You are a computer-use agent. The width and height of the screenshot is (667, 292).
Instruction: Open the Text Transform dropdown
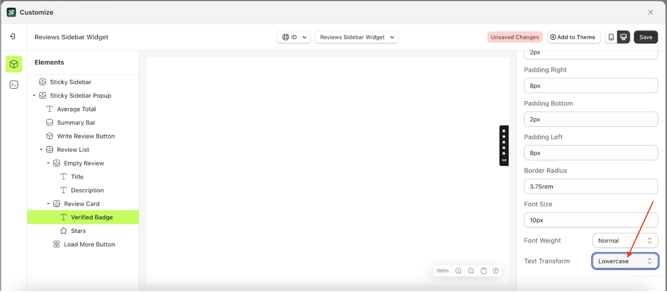tap(625, 261)
